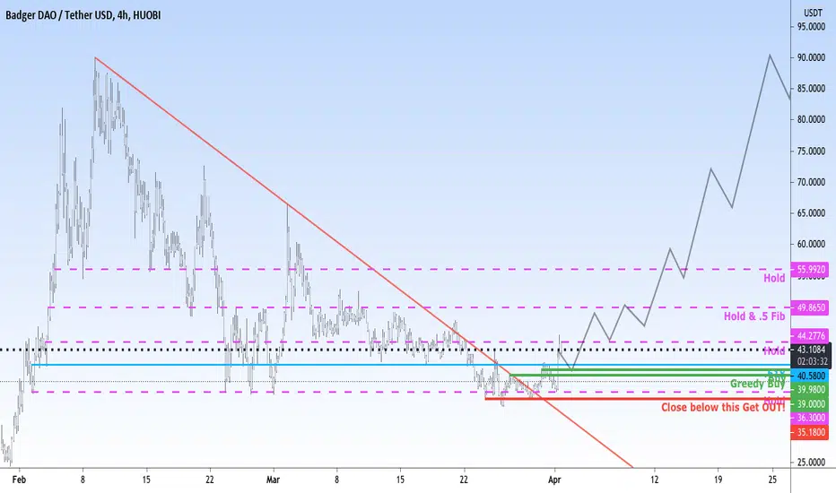This screenshot has width=836, height=493.
Task: Click the USDT currency label on price axis
Action: click(x=813, y=13)
